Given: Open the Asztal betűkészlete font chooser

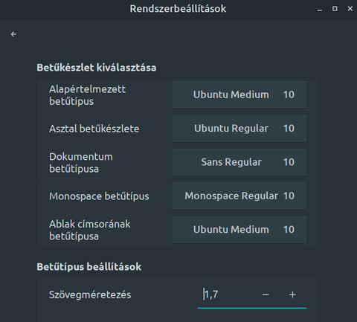Looking at the screenshot, I should (x=239, y=129).
